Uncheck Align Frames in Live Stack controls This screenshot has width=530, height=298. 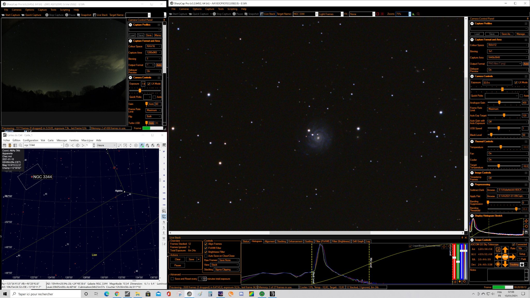point(206,244)
